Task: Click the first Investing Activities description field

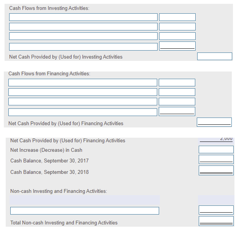Action: (x=83, y=17)
